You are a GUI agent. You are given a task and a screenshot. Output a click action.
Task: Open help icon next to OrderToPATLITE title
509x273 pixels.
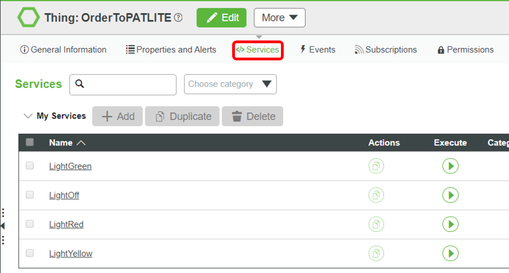tap(178, 18)
